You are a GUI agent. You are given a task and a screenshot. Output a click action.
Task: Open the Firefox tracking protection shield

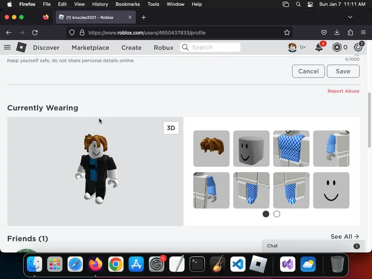72,32
